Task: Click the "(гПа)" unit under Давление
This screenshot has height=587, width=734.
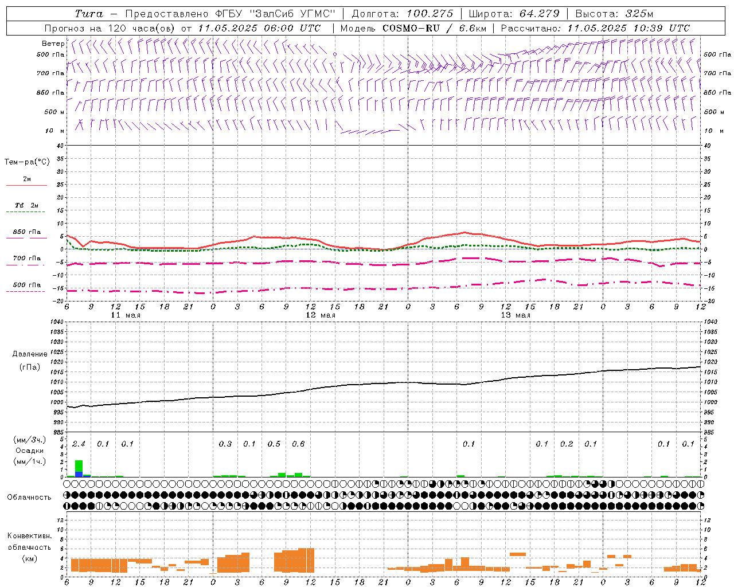Action: click(29, 367)
